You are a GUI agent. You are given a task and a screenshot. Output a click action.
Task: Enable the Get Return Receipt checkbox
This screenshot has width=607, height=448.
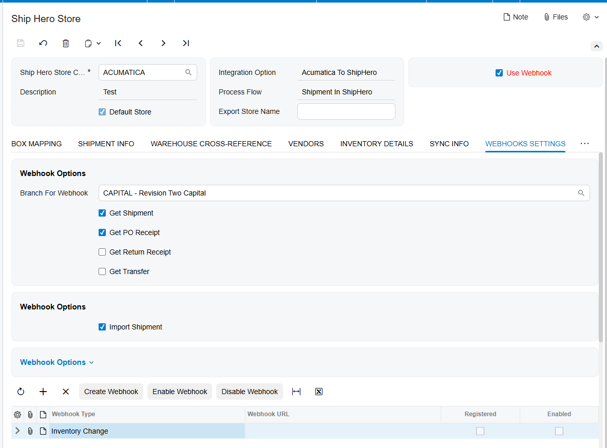(x=102, y=252)
